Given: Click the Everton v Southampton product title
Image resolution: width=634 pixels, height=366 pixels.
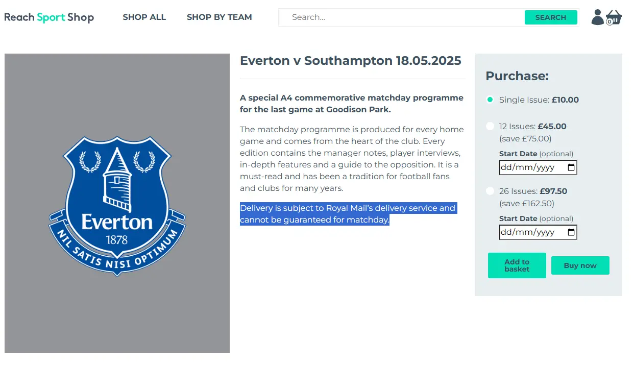Looking at the screenshot, I should (x=350, y=61).
